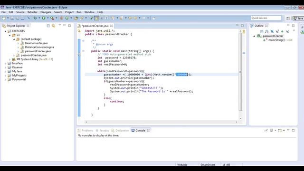The image size is (304, 171).
Task: Click the Save toolbar icon
Action: [12, 18]
